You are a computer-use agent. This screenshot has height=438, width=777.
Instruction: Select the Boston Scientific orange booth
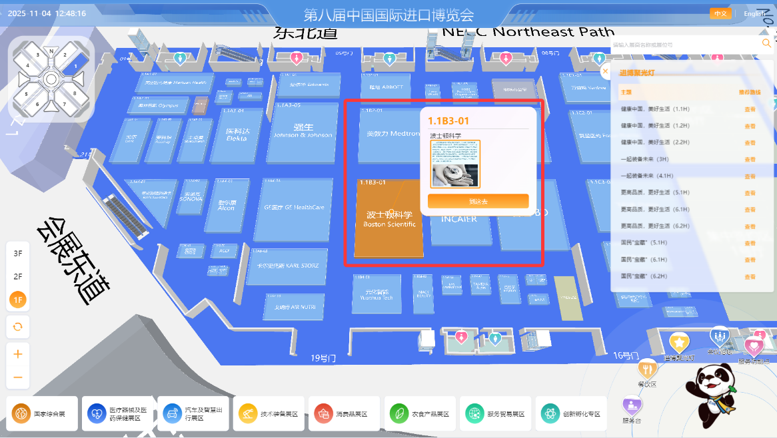(389, 219)
